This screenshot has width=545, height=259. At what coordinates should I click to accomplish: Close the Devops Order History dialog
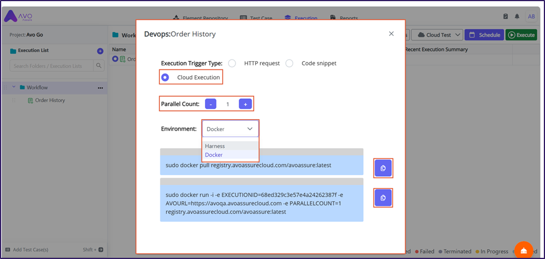(391, 34)
